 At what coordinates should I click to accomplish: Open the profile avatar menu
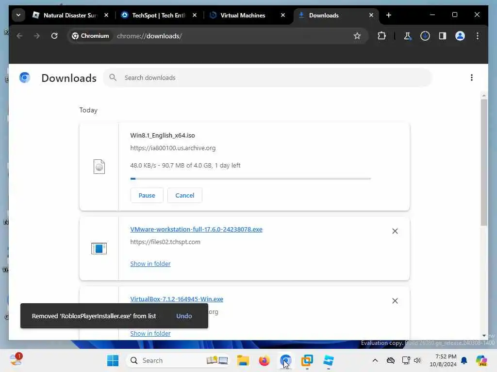[460, 36]
